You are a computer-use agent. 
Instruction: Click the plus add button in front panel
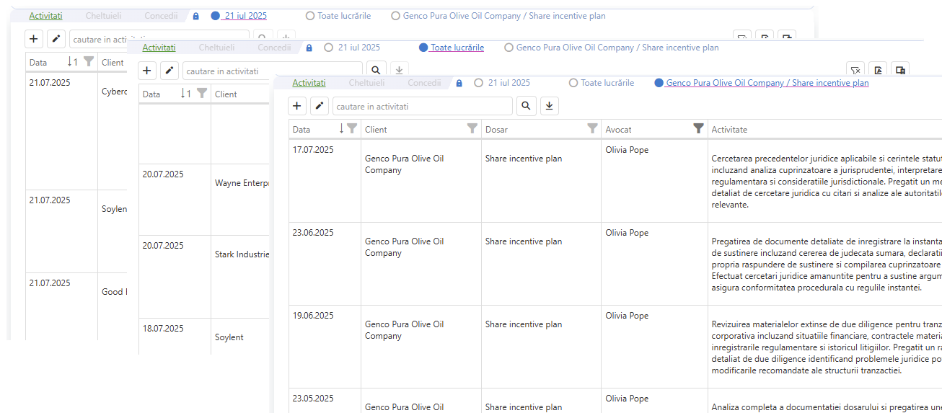coord(297,107)
